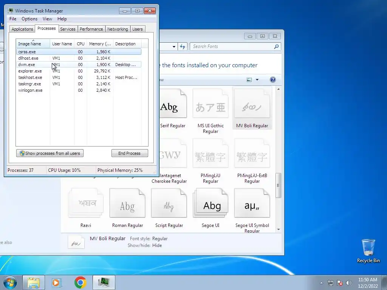Image resolution: width=387 pixels, height=290 pixels.
Task: Open the Task Manager View menu
Action: tap(47, 19)
